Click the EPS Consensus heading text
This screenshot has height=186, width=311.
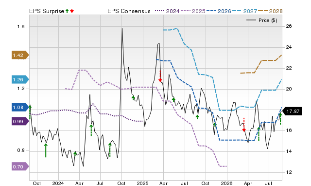(129, 11)
